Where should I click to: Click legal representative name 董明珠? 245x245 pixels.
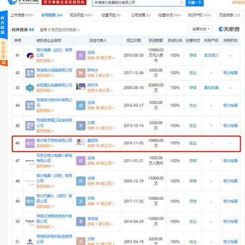click(x=93, y=140)
